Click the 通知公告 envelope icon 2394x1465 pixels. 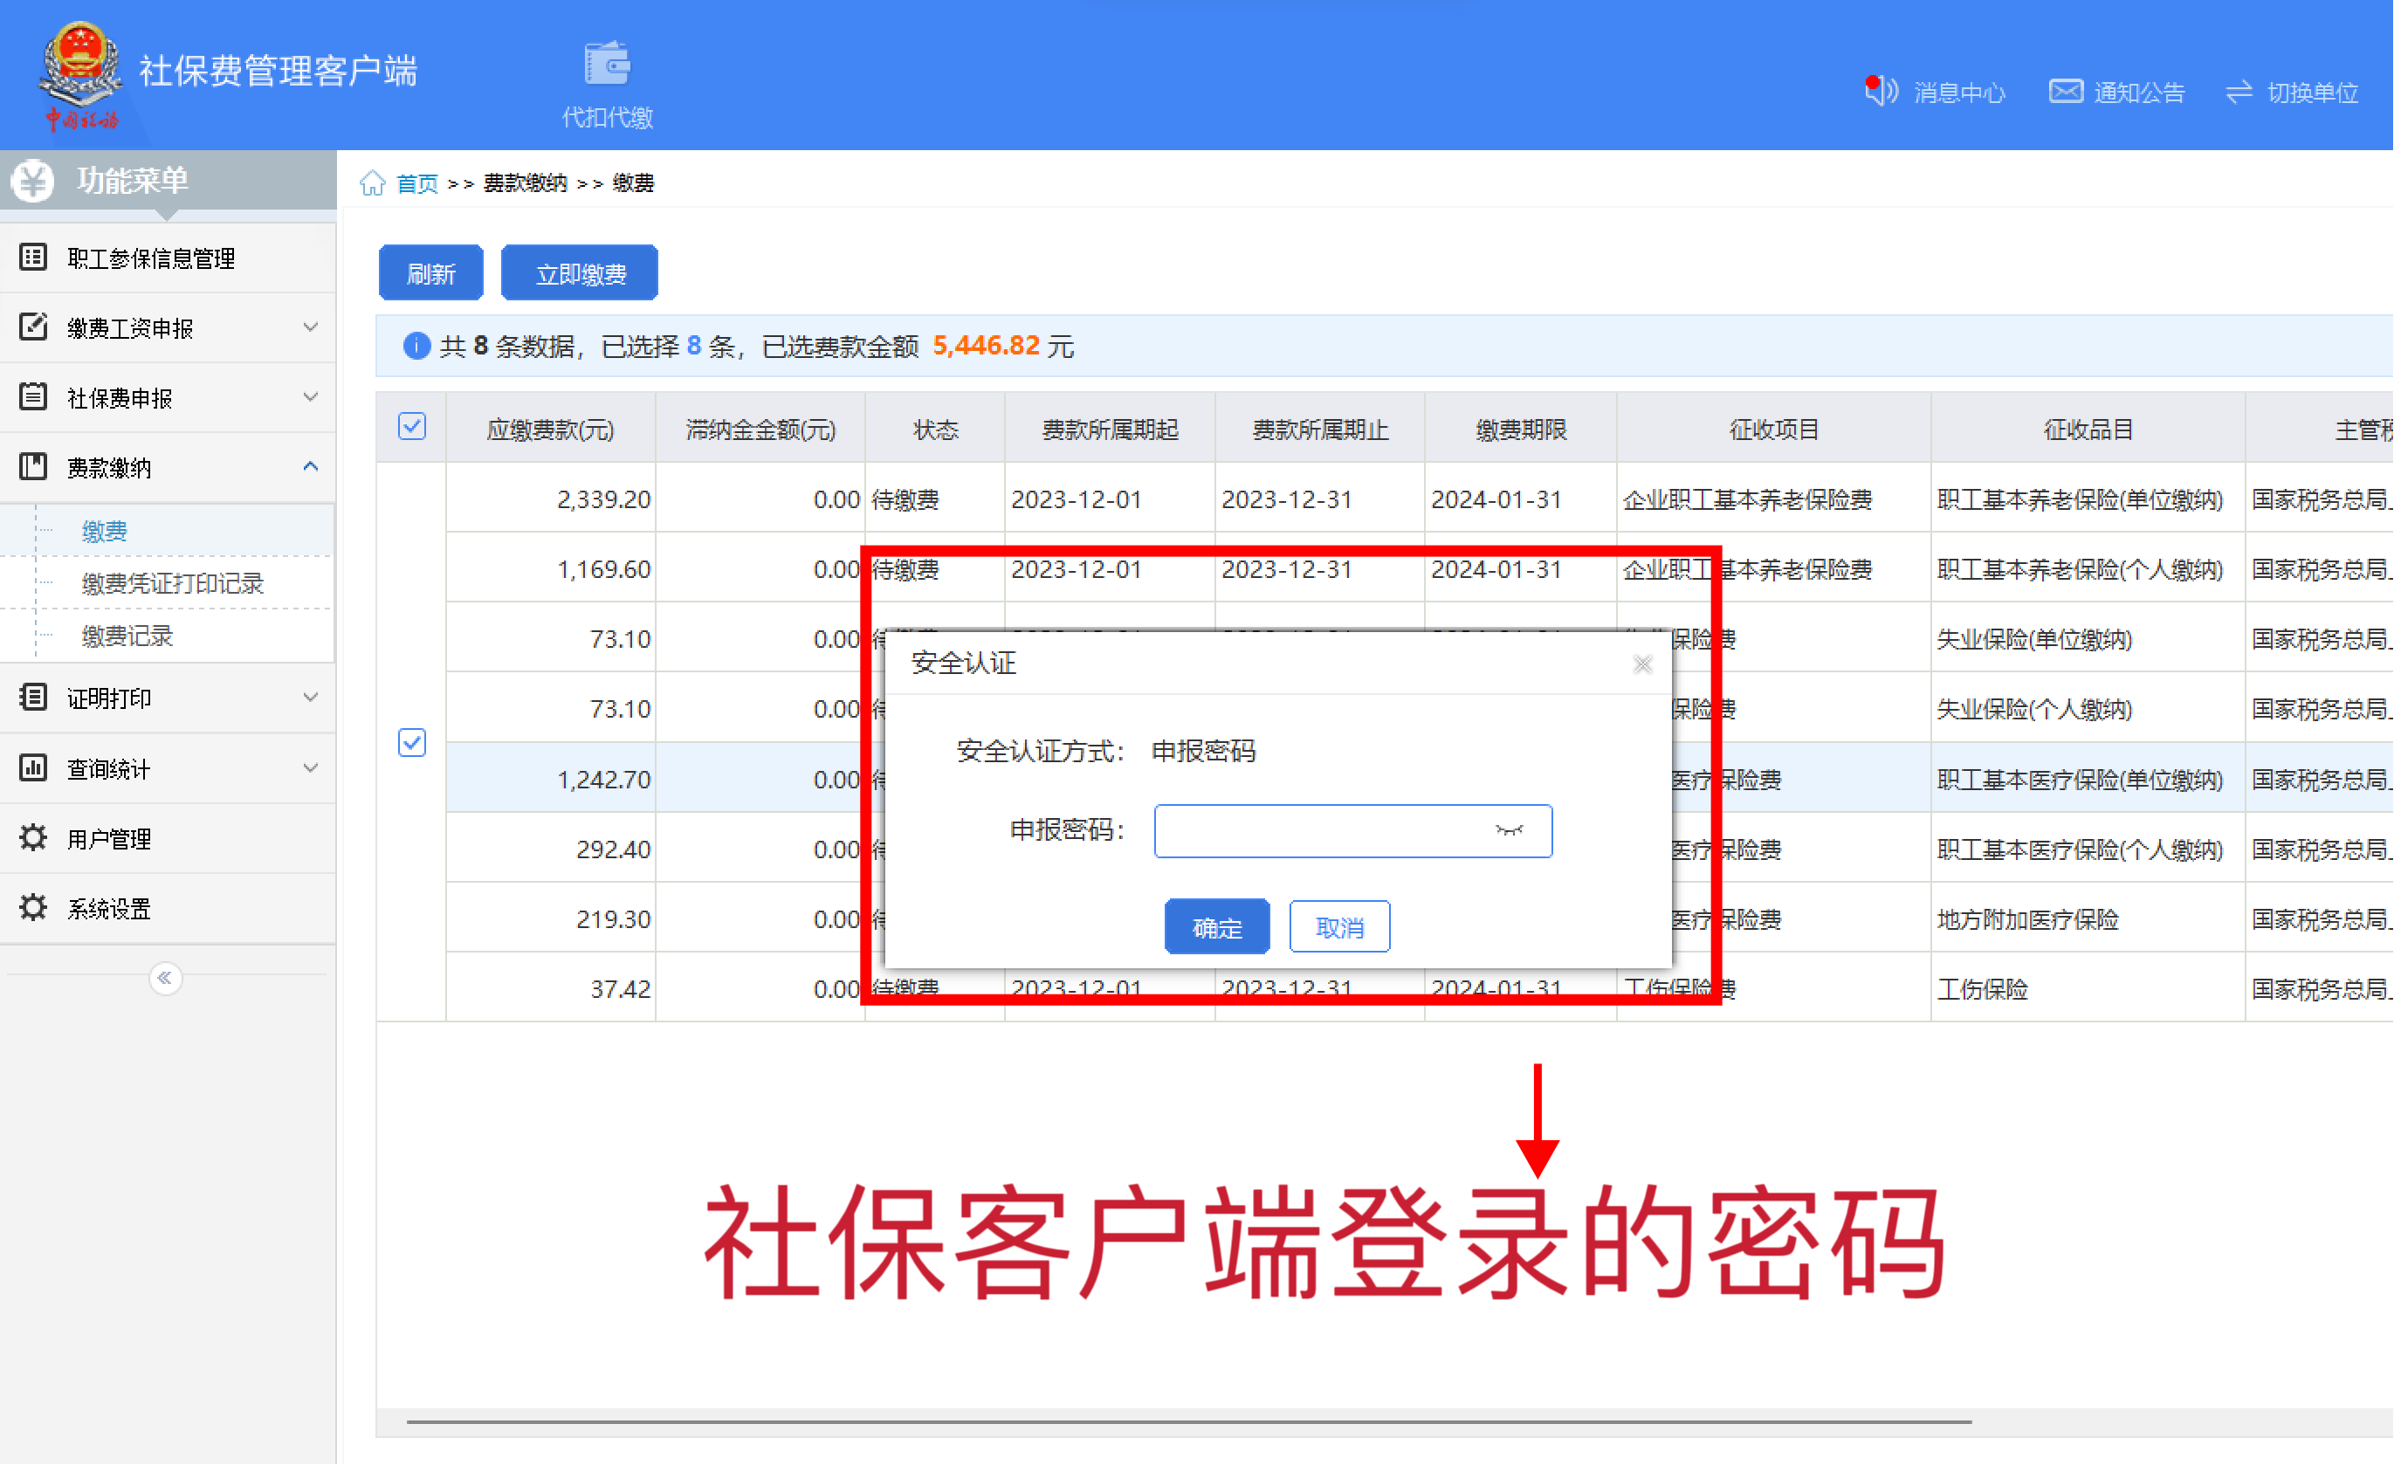click(x=2066, y=92)
